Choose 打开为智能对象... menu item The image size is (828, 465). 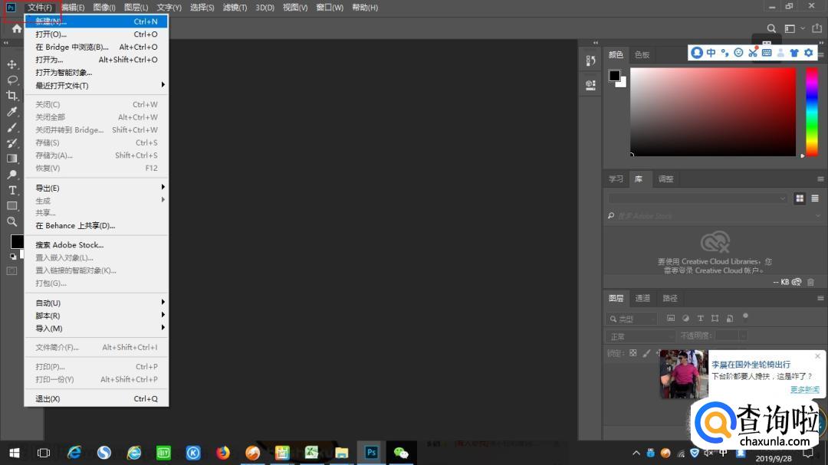[x=97, y=72]
